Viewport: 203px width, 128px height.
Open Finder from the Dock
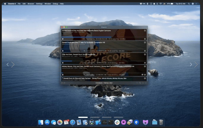coord(41,122)
